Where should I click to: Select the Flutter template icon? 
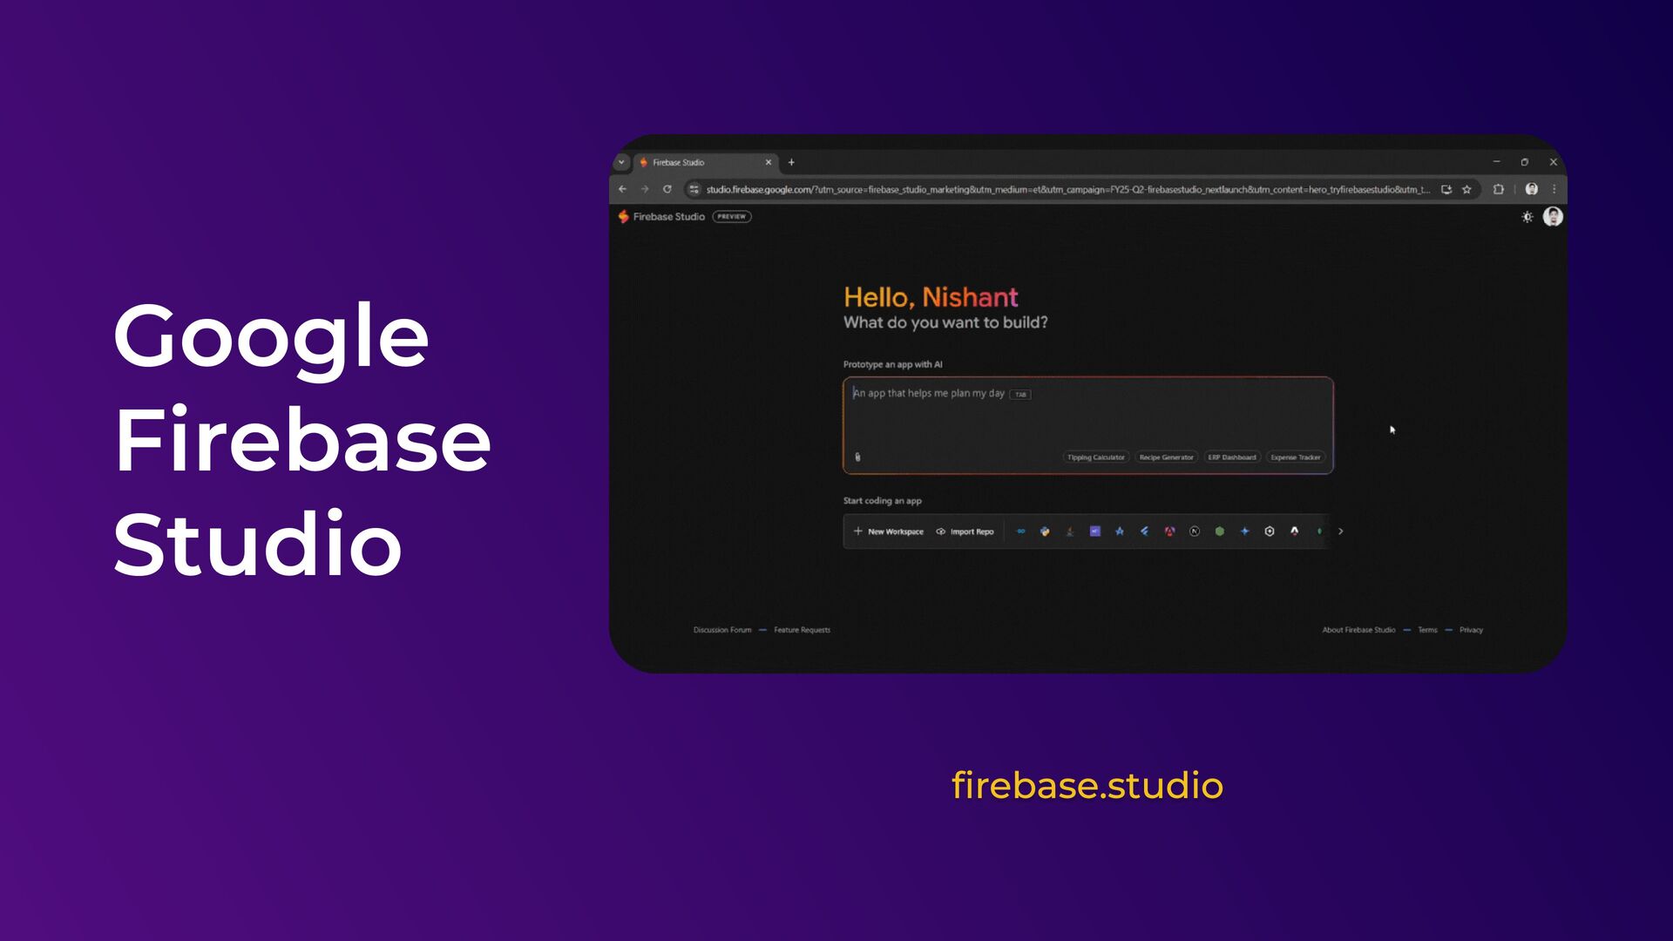tap(1144, 531)
